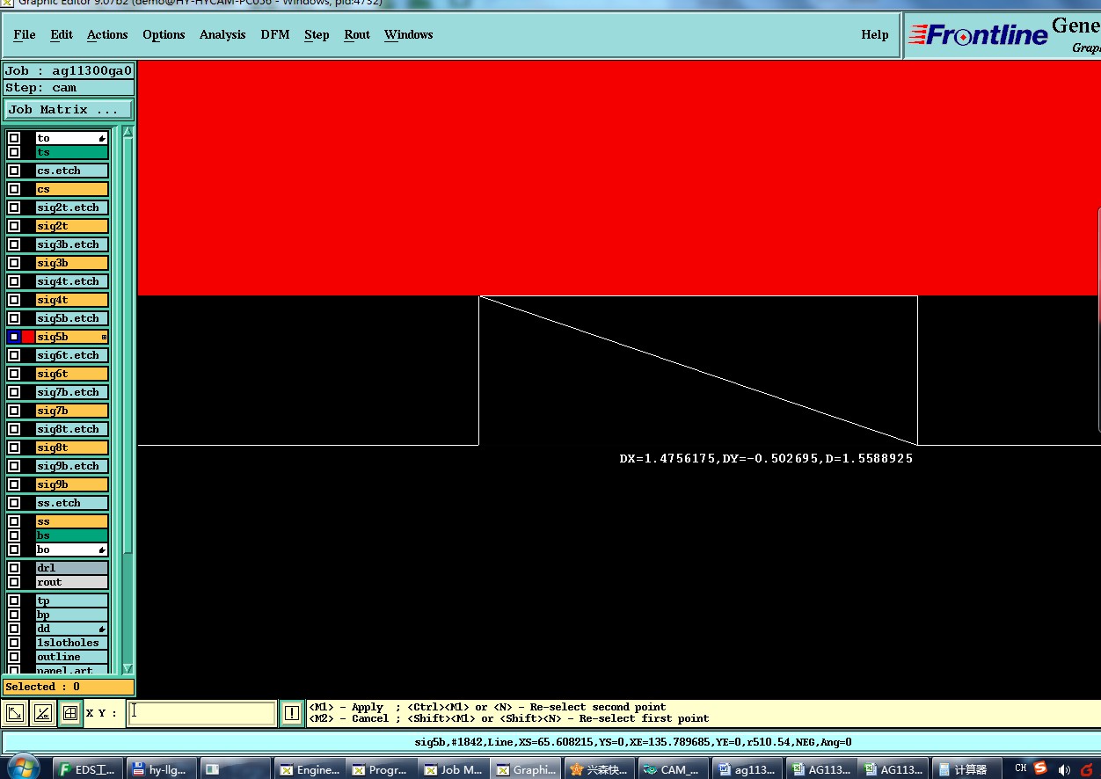
Task: Click the small marker at right of 'to' layer
Action: [x=102, y=138]
